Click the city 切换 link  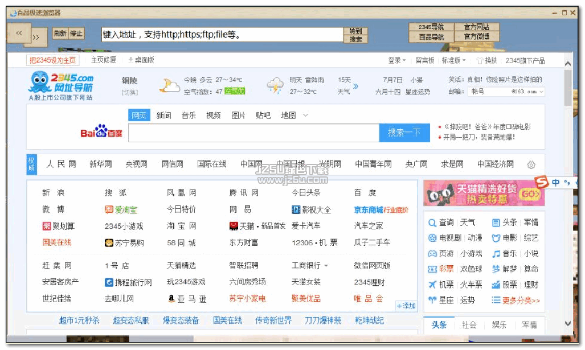[129, 92]
